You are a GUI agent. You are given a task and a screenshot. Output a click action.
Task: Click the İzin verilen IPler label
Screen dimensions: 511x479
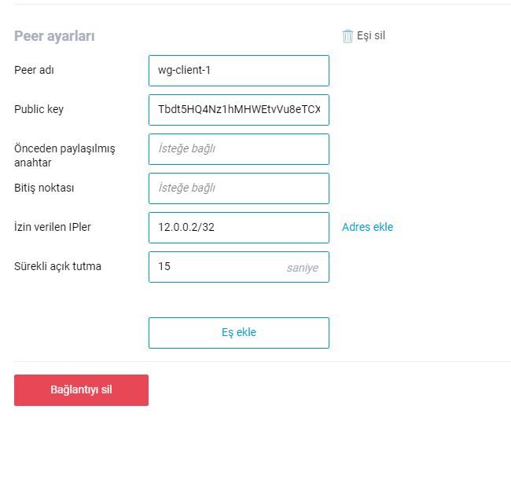53,227
